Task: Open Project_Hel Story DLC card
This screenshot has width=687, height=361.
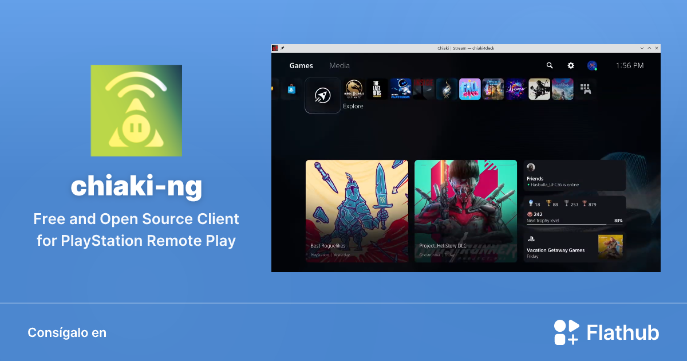Action: pos(465,211)
